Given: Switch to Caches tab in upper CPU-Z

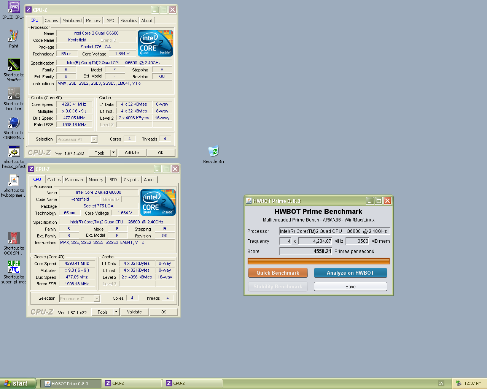Looking at the screenshot, I should click(51, 21).
